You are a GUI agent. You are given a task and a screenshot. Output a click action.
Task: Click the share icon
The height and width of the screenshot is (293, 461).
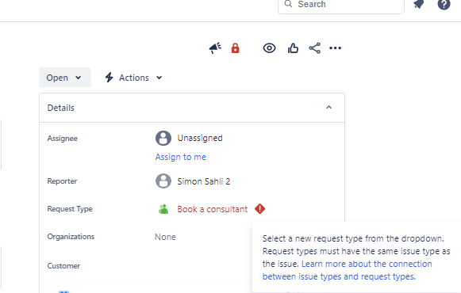(314, 48)
